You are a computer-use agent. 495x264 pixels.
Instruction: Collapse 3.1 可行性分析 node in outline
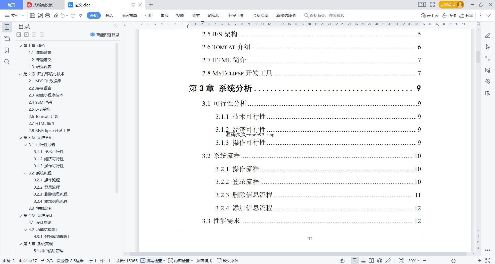[25, 145]
